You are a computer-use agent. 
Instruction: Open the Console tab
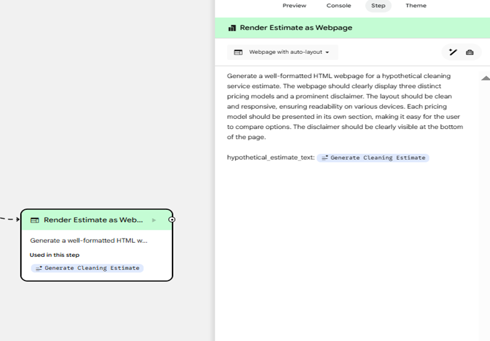coord(338,6)
